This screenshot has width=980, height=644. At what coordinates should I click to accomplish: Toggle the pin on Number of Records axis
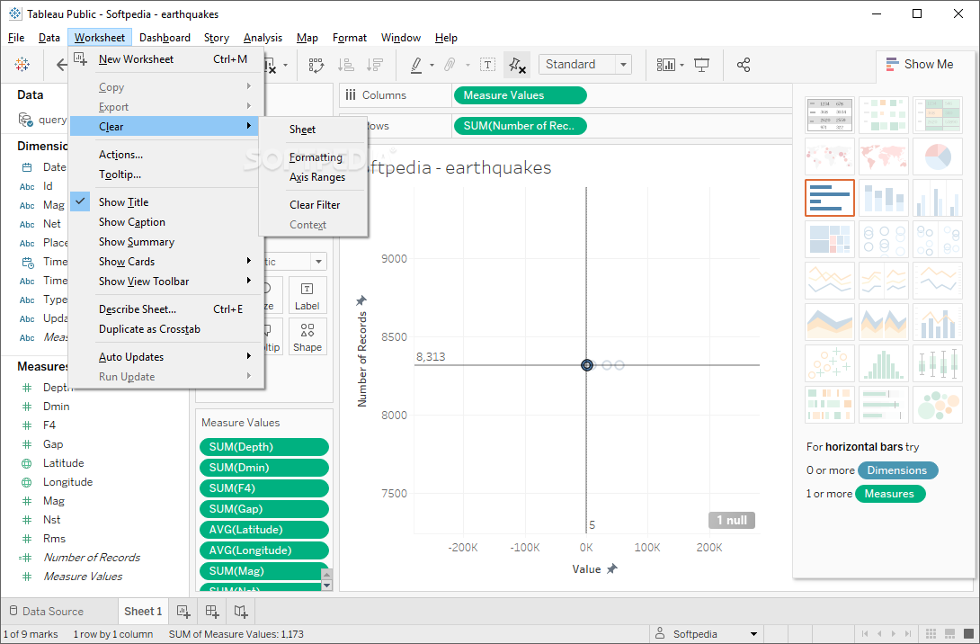point(361,300)
